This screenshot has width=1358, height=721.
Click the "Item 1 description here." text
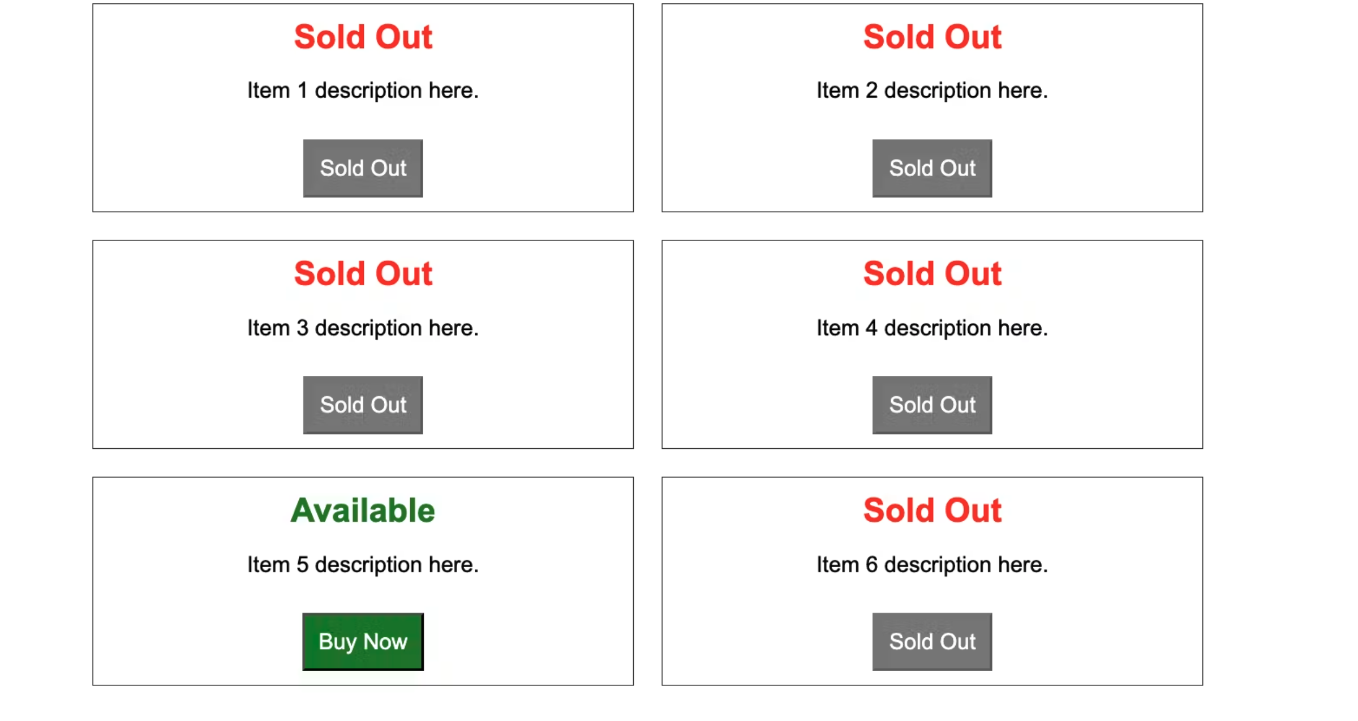point(363,91)
